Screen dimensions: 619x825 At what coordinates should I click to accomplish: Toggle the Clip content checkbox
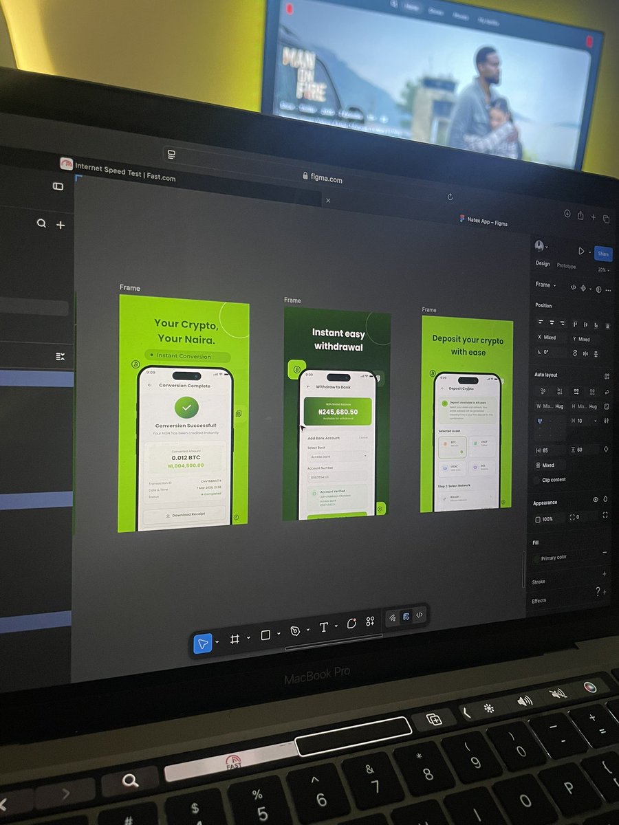[538, 481]
